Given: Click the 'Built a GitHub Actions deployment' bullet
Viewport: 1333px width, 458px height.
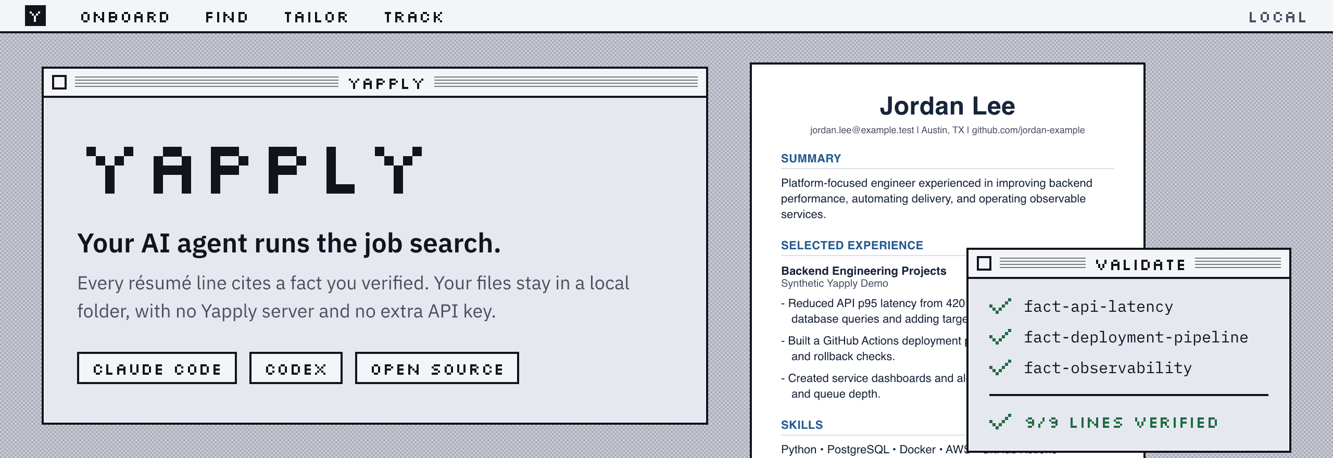Looking at the screenshot, I should click(x=874, y=348).
